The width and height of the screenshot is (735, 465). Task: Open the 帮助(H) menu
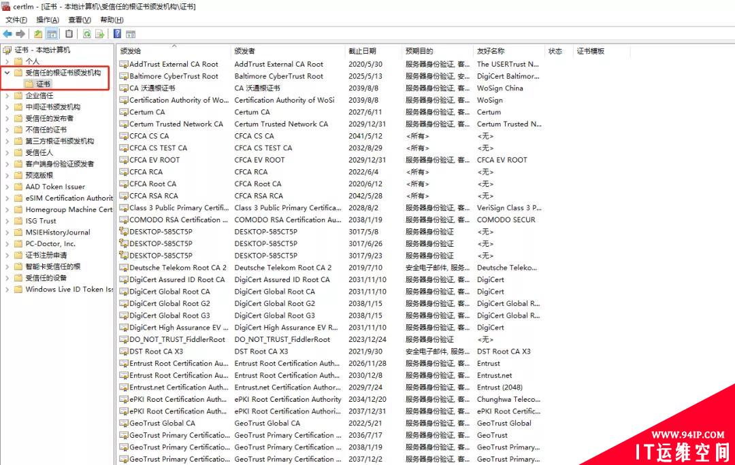tap(112, 20)
